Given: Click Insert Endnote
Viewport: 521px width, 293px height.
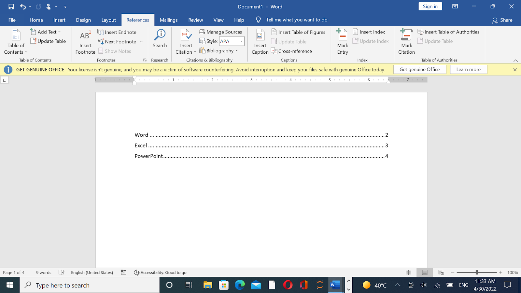Looking at the screenshot, I should coord(117,32).
